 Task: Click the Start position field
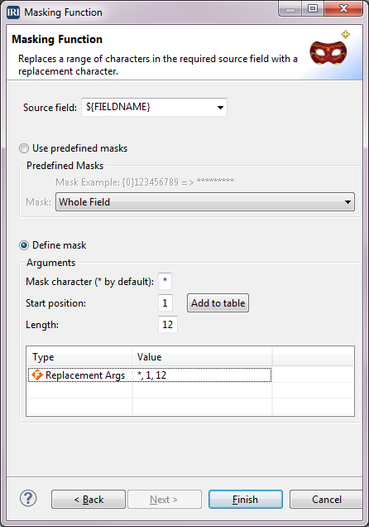click(x=165, y=303)
